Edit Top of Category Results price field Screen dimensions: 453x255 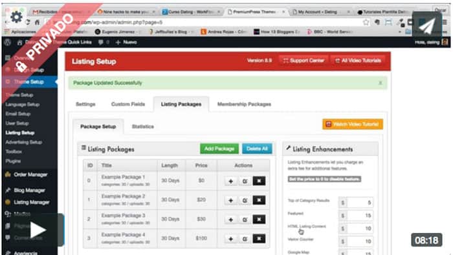(x=360, y=203)
